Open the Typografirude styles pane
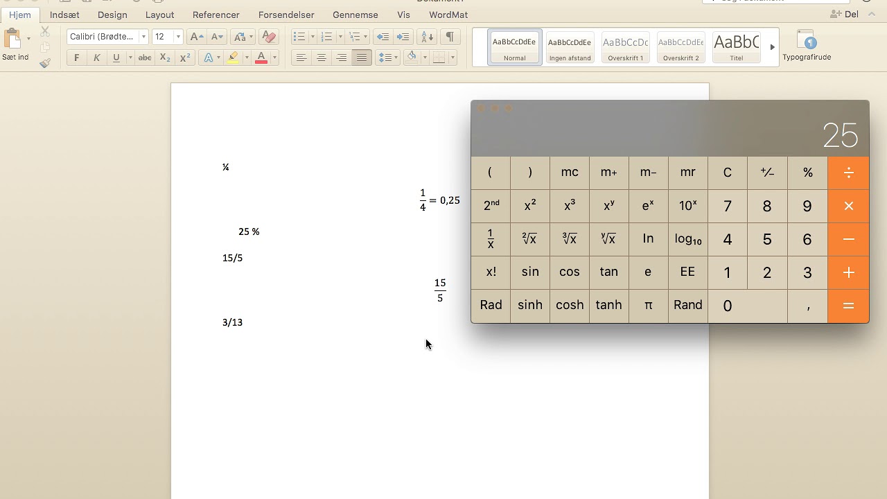This screenshot has width=887, height=499. [x=807, y=45]
